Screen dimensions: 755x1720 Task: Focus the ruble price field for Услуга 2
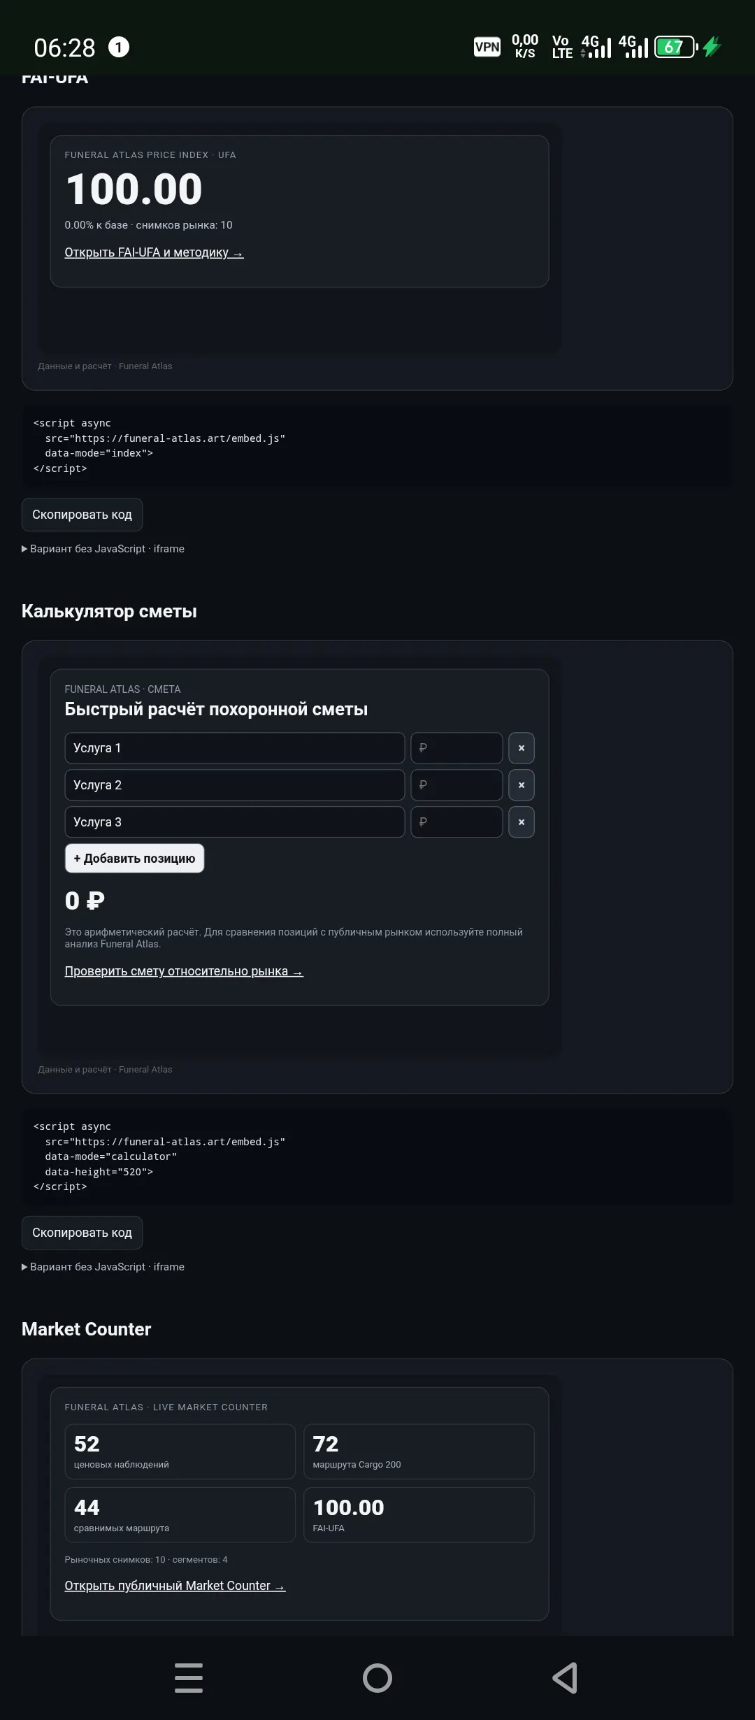pos(456,785)
